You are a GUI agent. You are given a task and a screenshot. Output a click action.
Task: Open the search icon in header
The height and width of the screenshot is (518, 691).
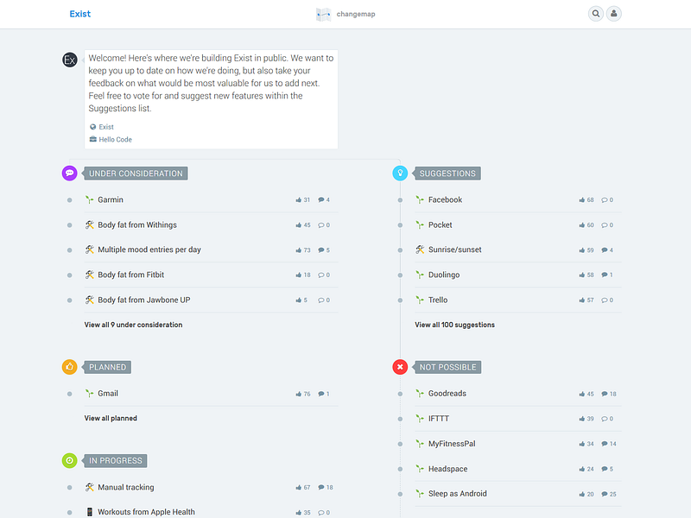[x=595, y=14]
